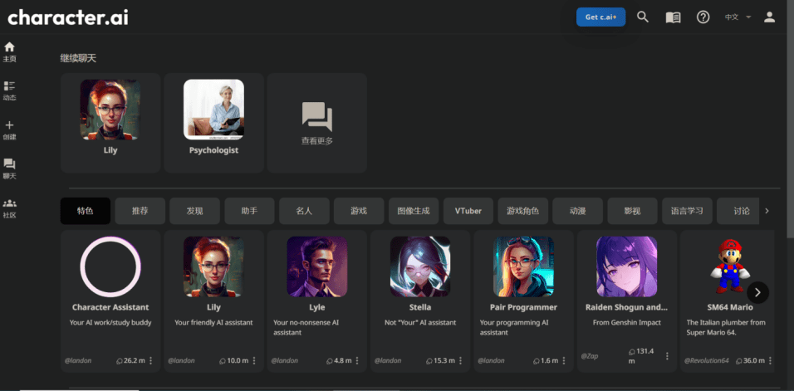The image size is (794, 391).
Task: Select the 图像生成 category tab
Action: [x=414, y=211]
